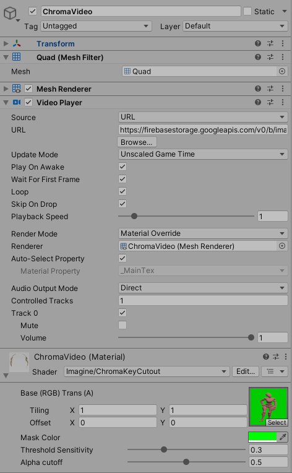The height and width of the screenshot is (473, 292).
Task: Click the Volume slider handle
Action: point(251,337)
